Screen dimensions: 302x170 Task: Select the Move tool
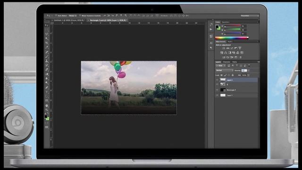pos(47,25)
